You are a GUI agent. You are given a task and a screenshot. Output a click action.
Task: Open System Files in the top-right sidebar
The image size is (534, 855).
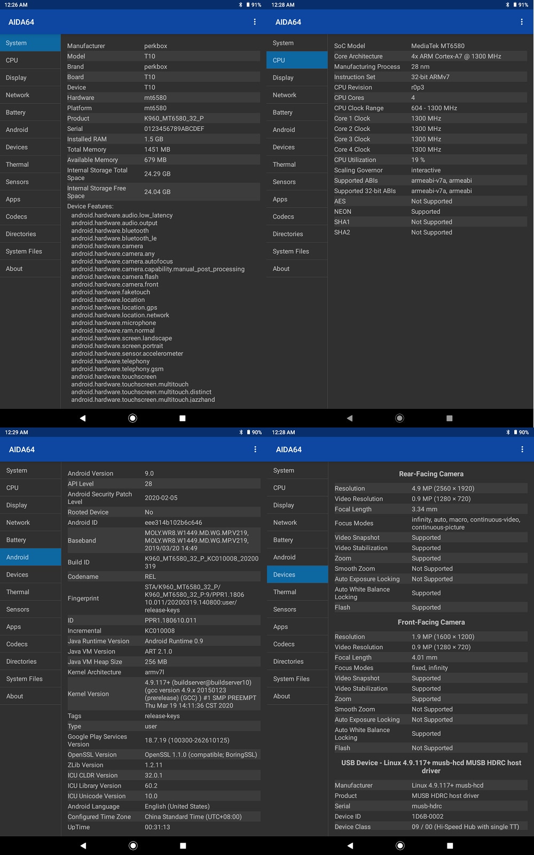(297, 251)
